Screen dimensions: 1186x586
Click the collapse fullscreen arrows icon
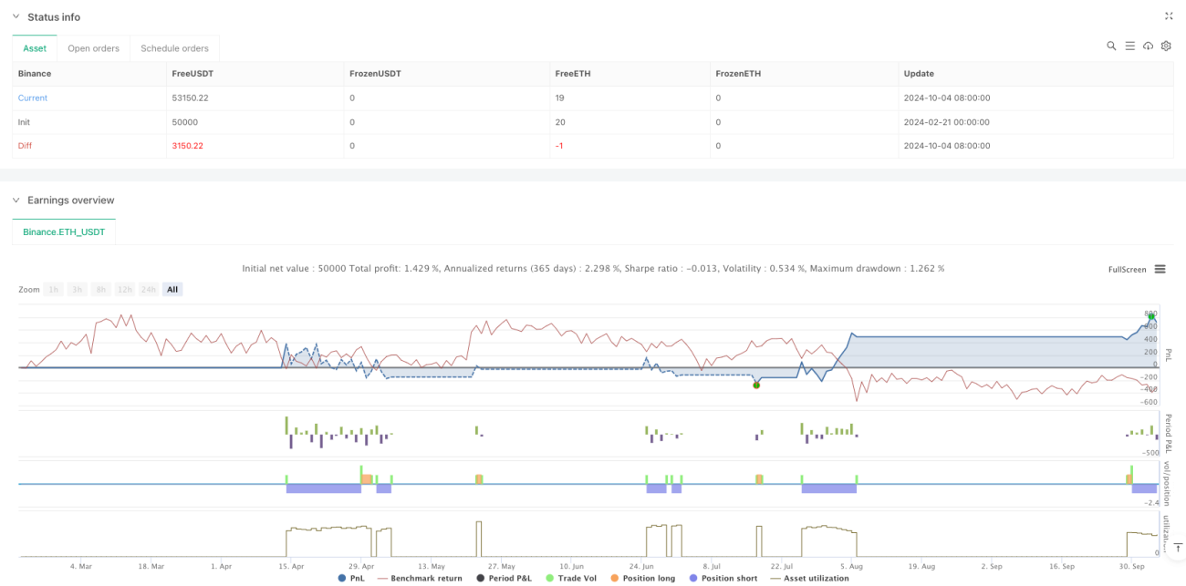tap(1169, 15)
